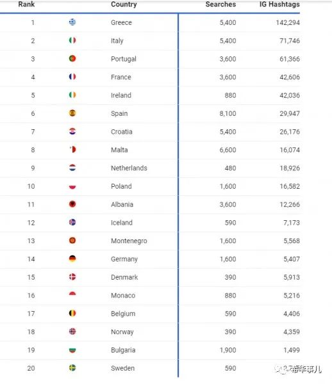The height and width of the screenshot is (384, 332).
Task: Sort by the Rank column header
Action: [x=26, y=4]
